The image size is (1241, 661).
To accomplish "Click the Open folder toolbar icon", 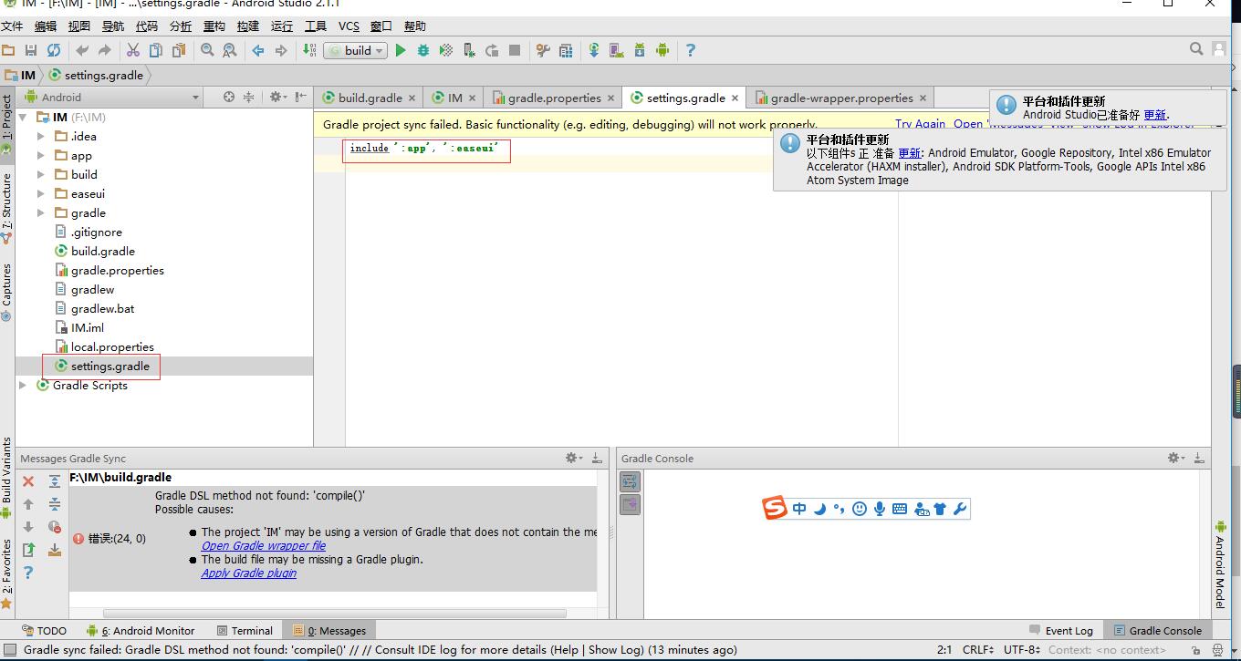I will pyautogui.click(x=8, y=51).
